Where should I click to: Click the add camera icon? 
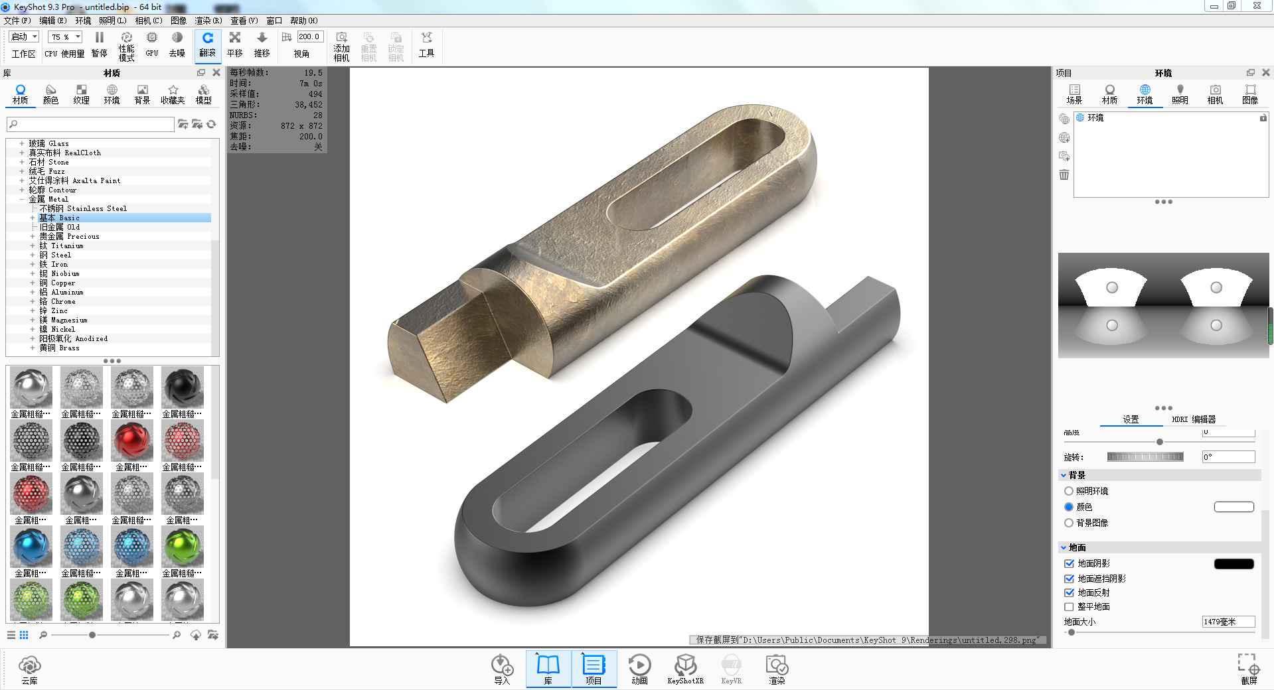coord(341,37)
